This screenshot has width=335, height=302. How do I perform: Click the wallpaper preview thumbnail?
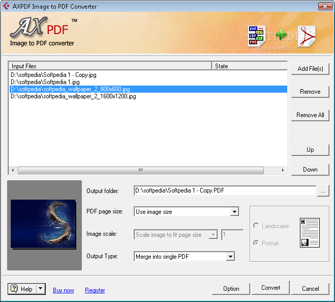43,225
